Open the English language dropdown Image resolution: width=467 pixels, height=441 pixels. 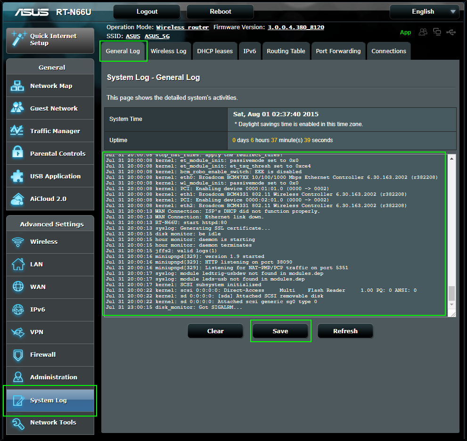click(x=425, y=12)
